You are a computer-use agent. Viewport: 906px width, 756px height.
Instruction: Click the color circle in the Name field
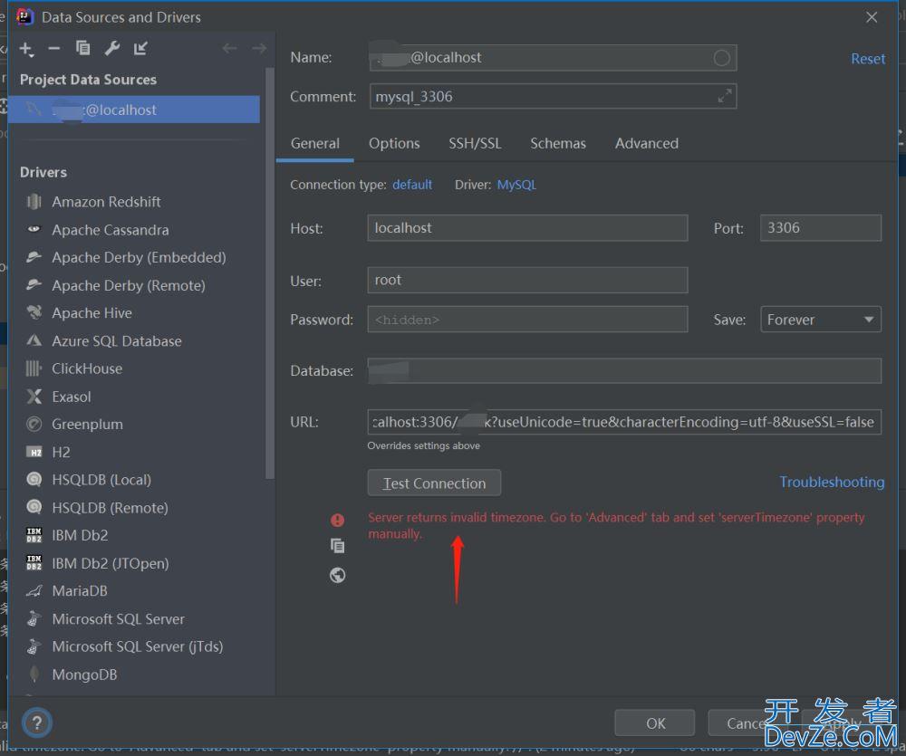pos(722,58)
